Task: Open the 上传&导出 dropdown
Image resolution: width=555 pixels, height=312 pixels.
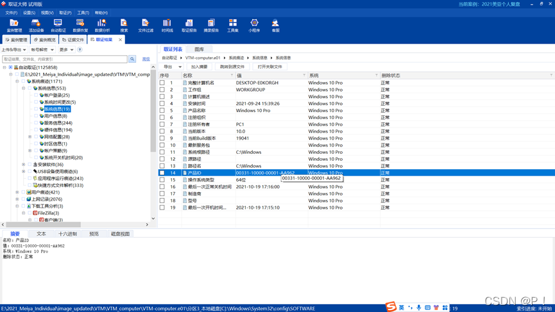Action: [14, 50]
